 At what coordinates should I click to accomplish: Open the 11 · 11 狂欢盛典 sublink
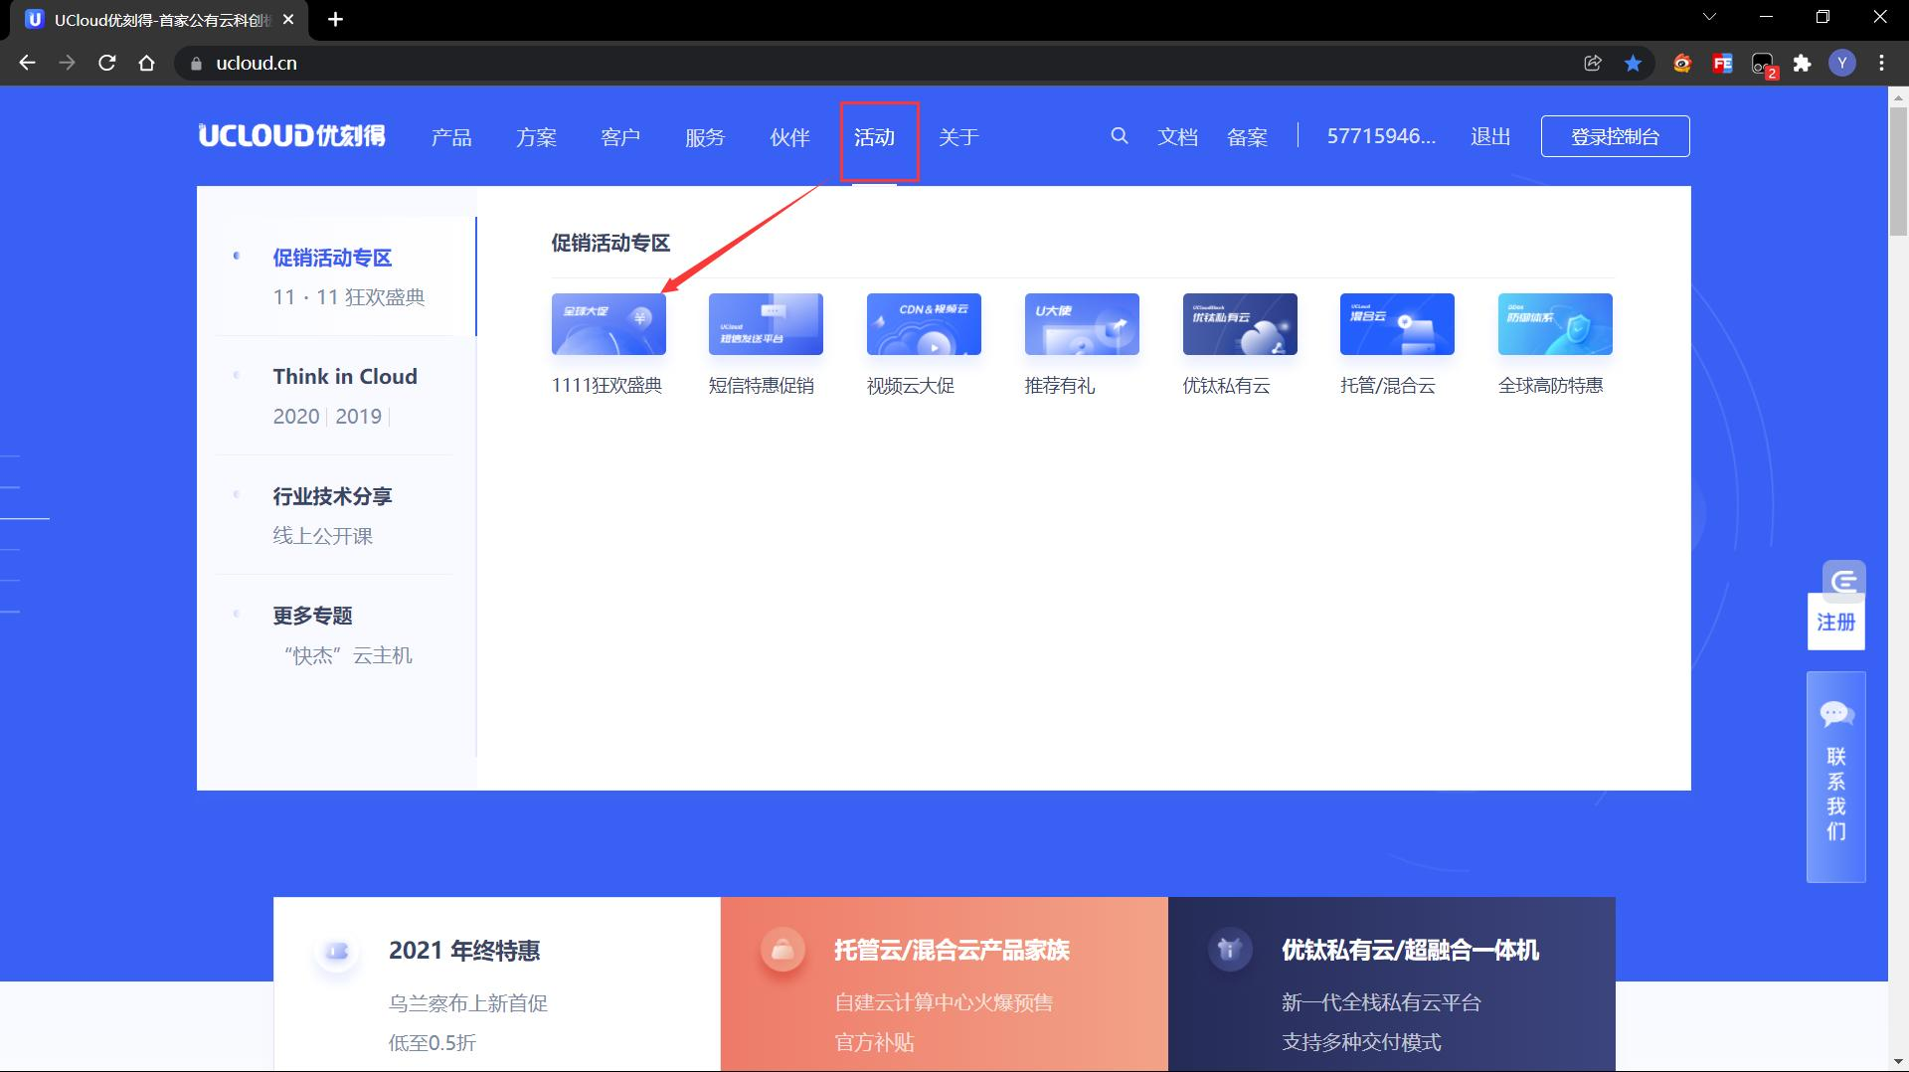(349, 297)
